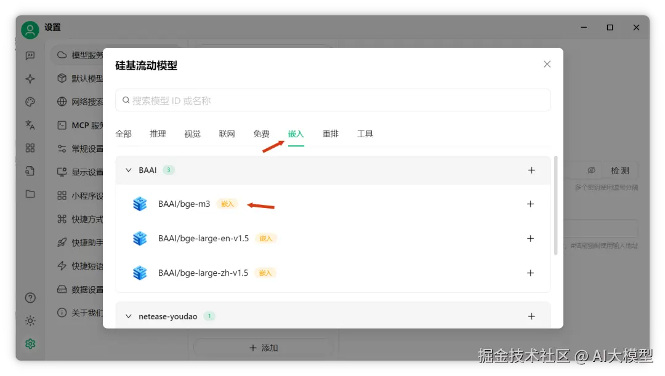
Task: Click the BAAI/bge-large-zh-v1.5 model logo
Action: pyautogui.click(x=140, y=273)
